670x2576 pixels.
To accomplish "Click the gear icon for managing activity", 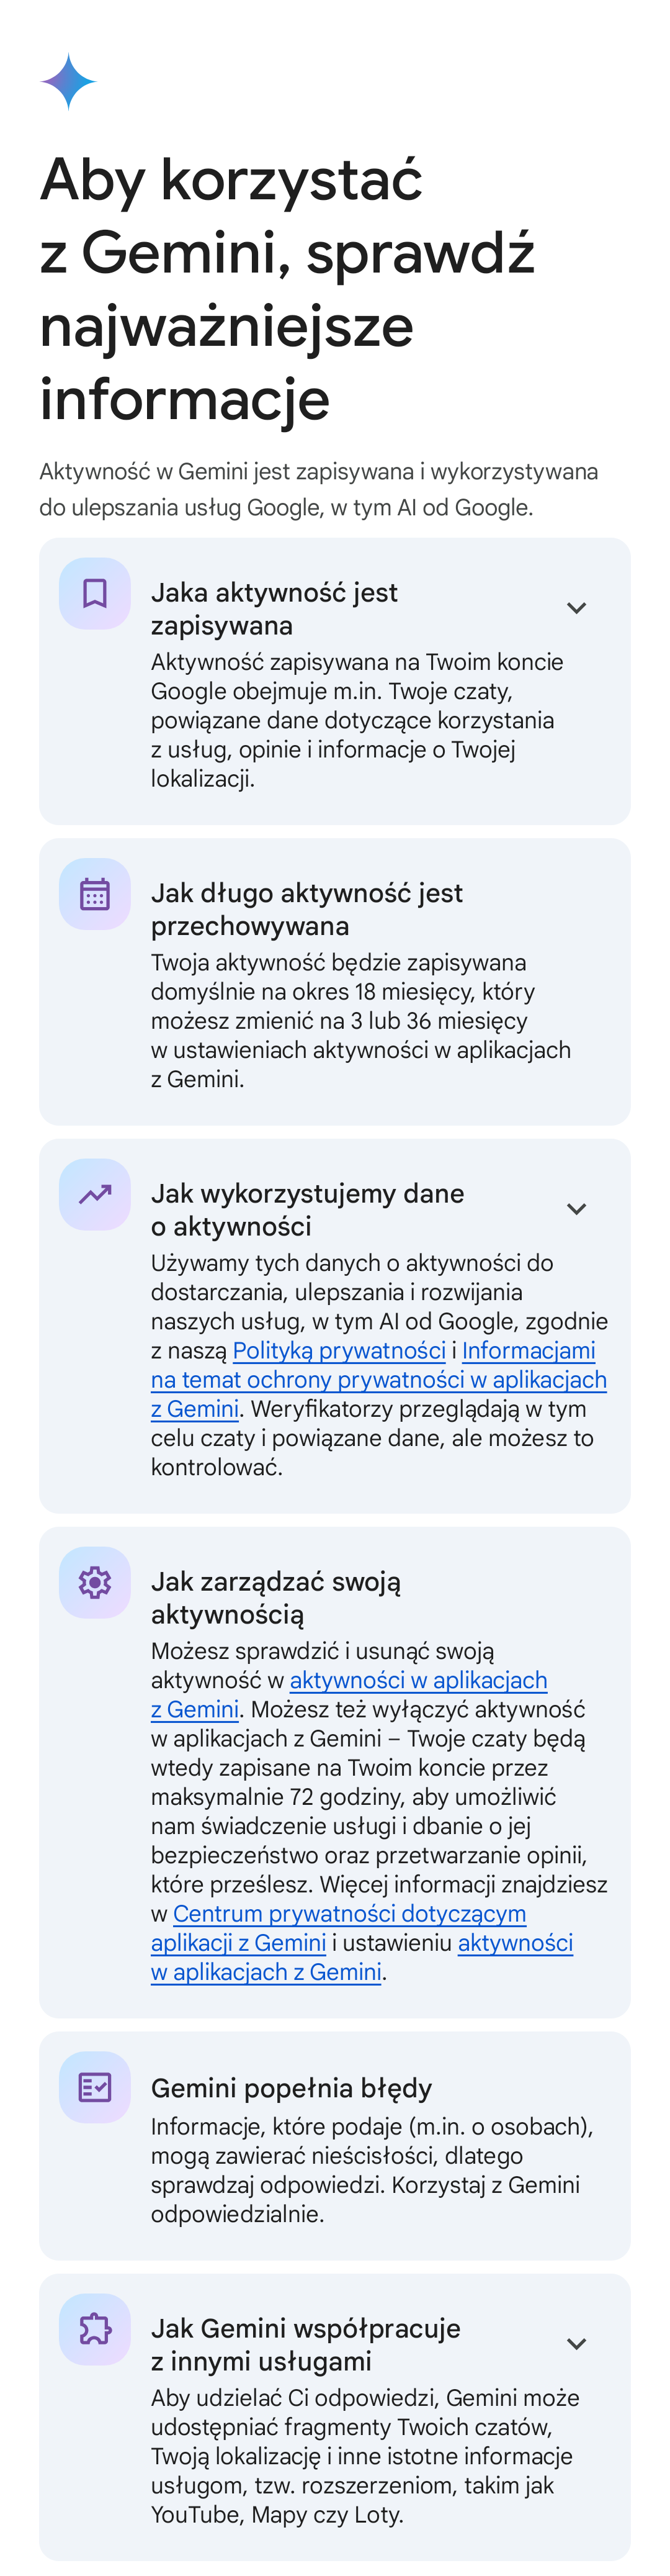I will click(x=95, y=1582).
